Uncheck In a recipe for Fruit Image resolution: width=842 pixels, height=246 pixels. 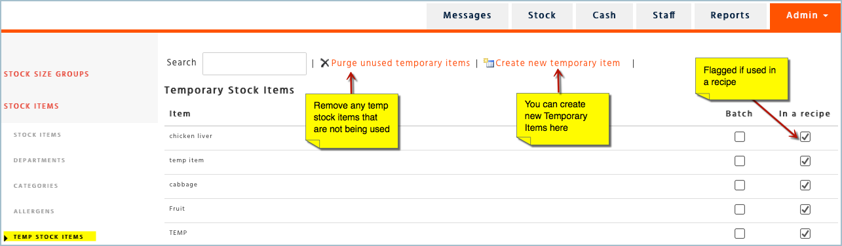pyautogui.click(x=806, y=209)
